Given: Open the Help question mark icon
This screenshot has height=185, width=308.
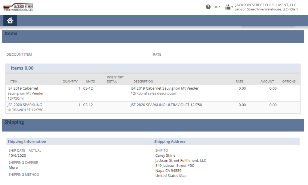Looking at the screenshot, I should (208, 7).
